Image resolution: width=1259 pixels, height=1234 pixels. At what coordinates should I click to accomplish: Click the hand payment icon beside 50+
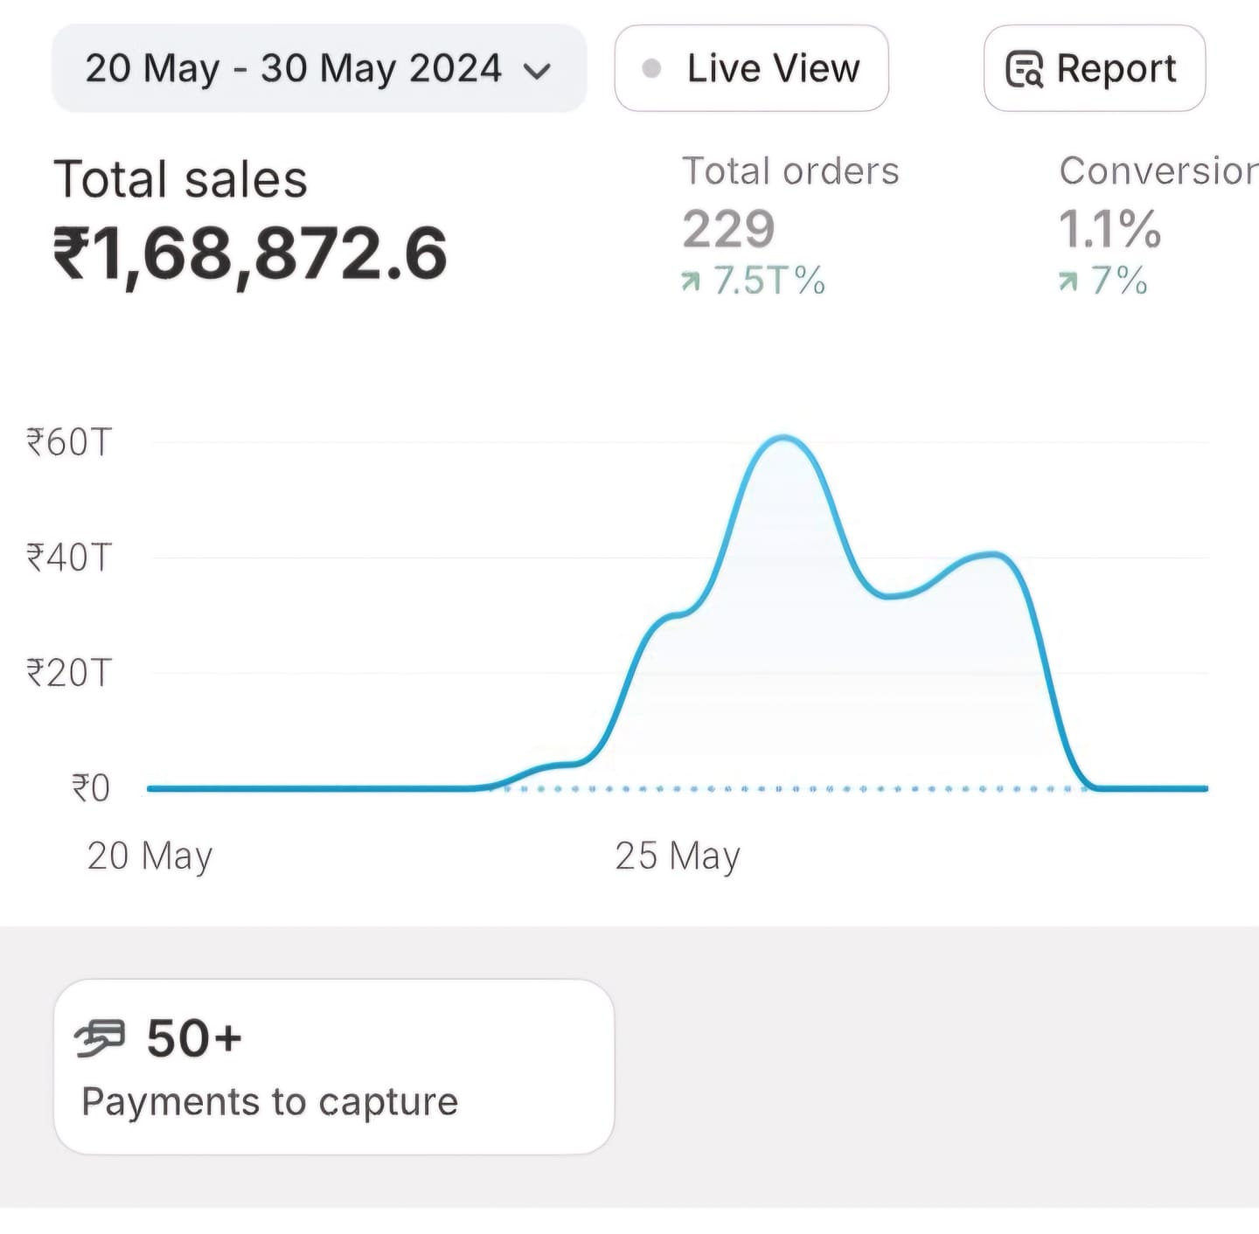[x=100, y=1038]
